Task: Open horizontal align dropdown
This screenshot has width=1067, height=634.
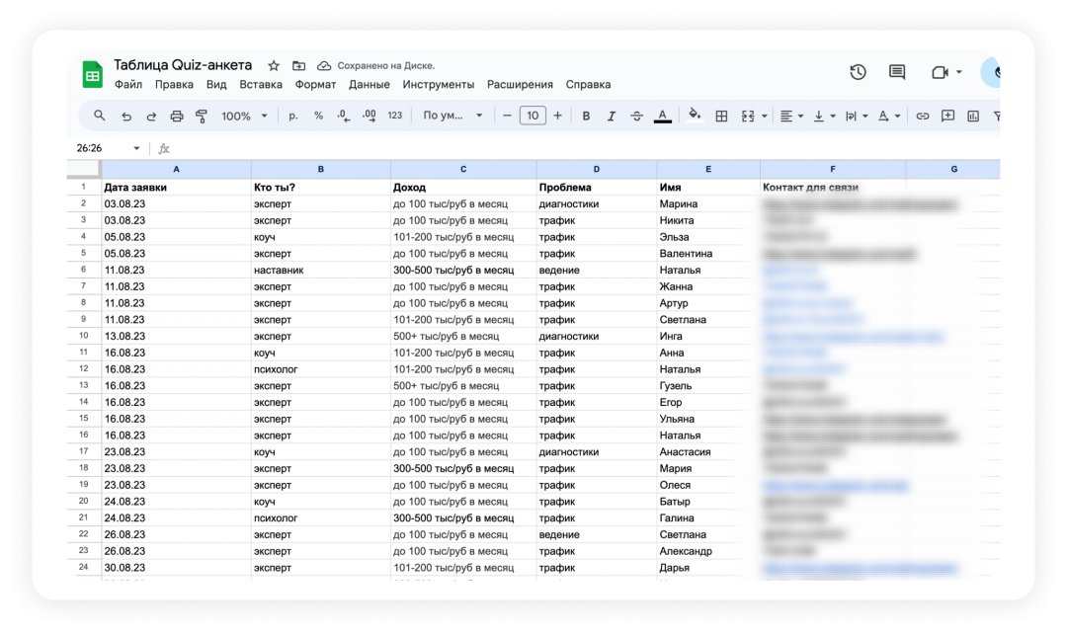Action: [x=791, y=117]
